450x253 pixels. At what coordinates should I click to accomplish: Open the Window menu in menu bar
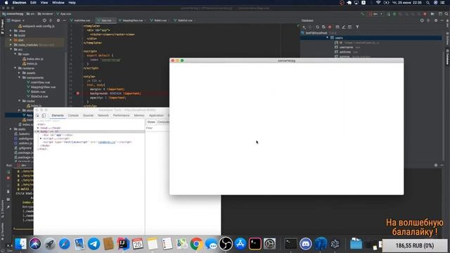[58, 3]
